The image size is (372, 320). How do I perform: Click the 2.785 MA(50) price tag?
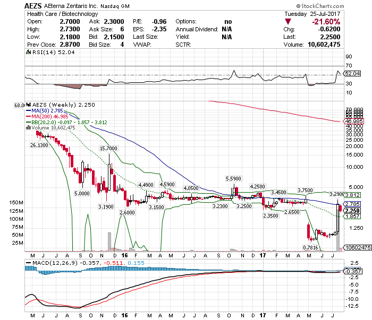(x=352, y=204)
